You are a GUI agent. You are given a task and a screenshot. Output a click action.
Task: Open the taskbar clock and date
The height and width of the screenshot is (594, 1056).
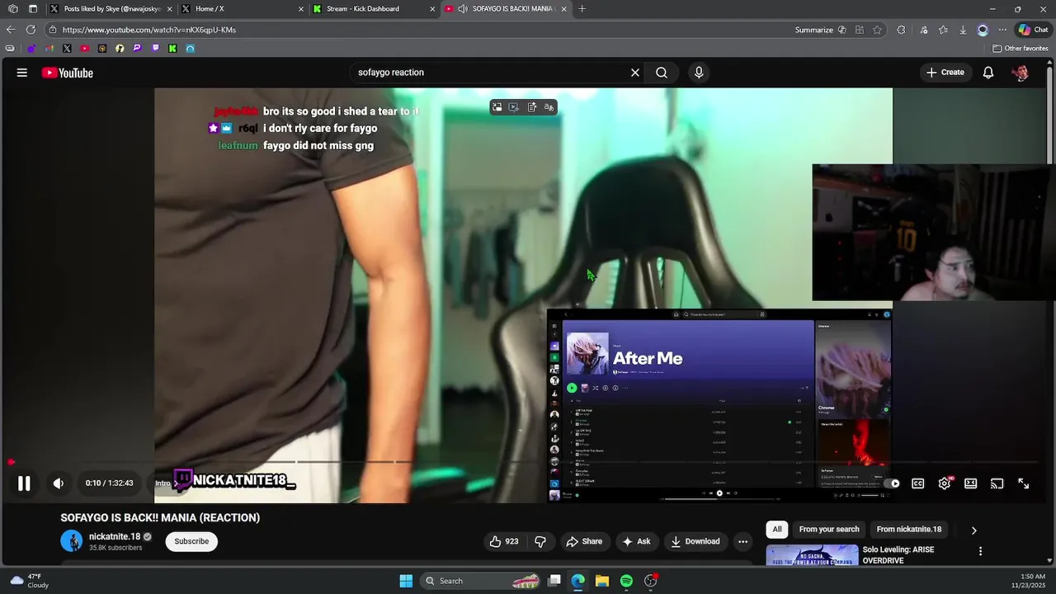[1029, 581]
